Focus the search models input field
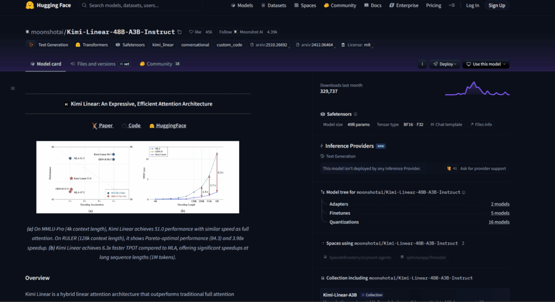The image size is (555, 302). 141,5
